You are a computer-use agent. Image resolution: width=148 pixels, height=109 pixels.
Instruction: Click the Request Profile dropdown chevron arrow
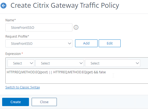[x=69, y=43]
